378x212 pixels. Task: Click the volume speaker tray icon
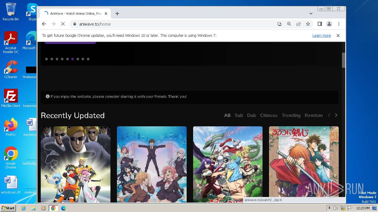(336, 208)
